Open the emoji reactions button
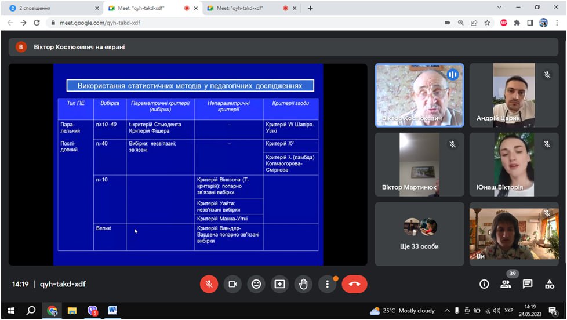 tap(256, 284)
